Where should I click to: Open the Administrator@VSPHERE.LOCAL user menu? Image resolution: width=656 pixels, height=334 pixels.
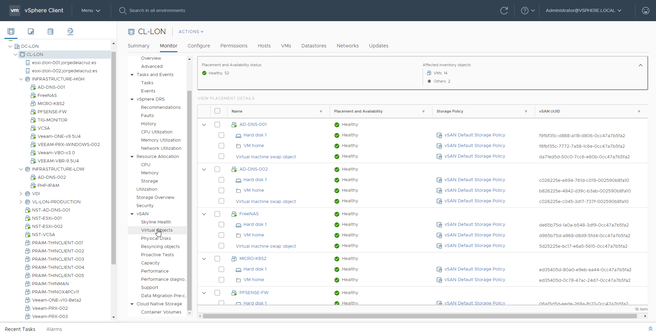[583, 11]
